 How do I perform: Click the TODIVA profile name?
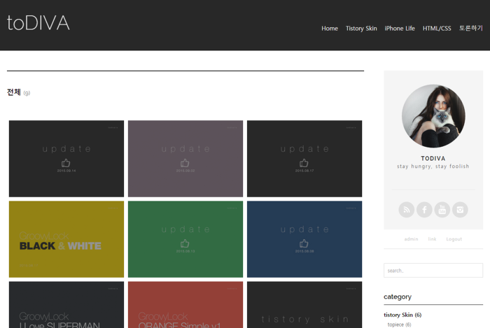[433, 159]
